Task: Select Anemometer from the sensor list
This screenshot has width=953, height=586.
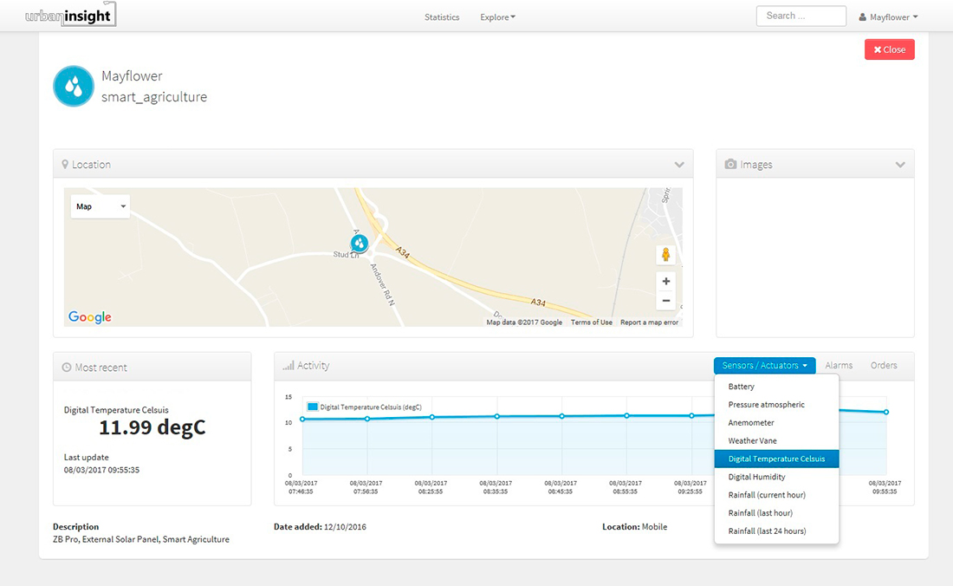Action: [777, 422]
